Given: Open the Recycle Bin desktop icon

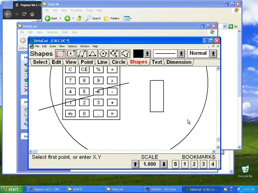Looking at the screenshot, I should coord(245,171).
